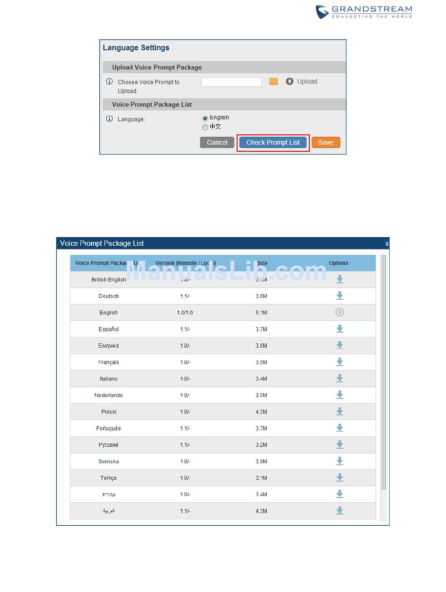Download the British English voice prompt
The width and height of the screenshot is (446, 592).
pyautogui.click(x=339, y=280)
